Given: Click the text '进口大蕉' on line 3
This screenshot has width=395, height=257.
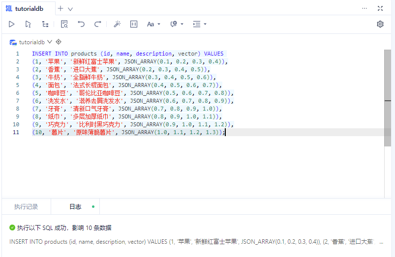Looking at the screenshot, I should (x=85, y=69).
